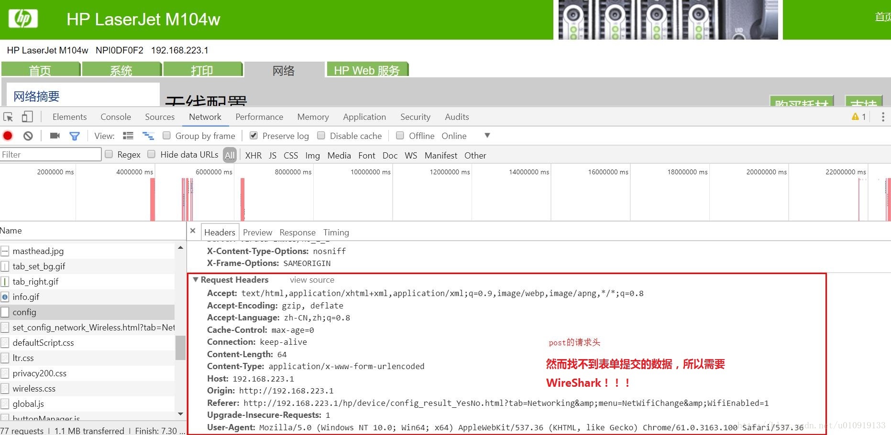Screen dimensions: 891x435
Task: Toggle the device toolbar icon
Action: (x=27, y=117)
